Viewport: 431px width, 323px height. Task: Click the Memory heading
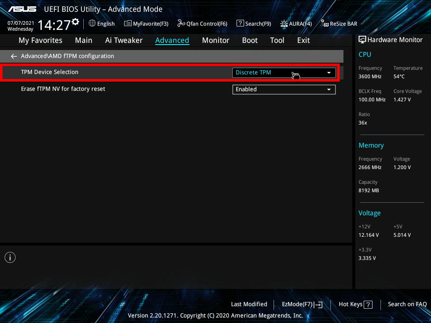click(371, 145)
